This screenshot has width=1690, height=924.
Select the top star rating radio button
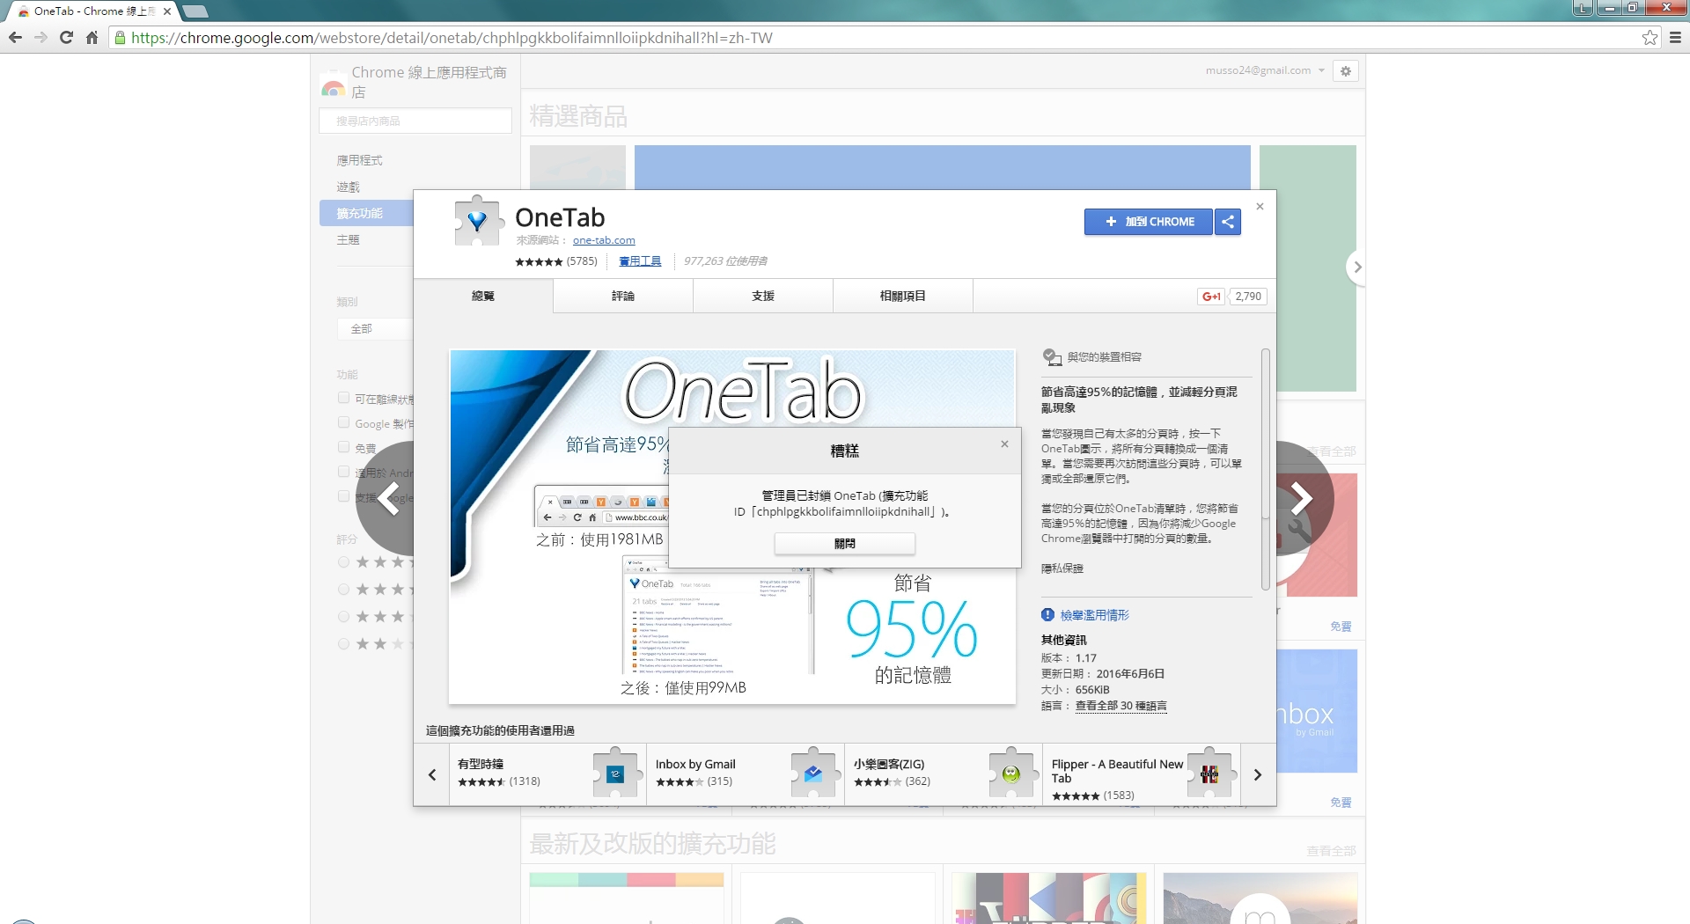pos(344,562)
